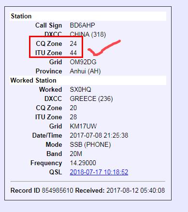The image size is (188, 212).
Task: Select the record ID number 854985610
Action: [x=58, y=190]
